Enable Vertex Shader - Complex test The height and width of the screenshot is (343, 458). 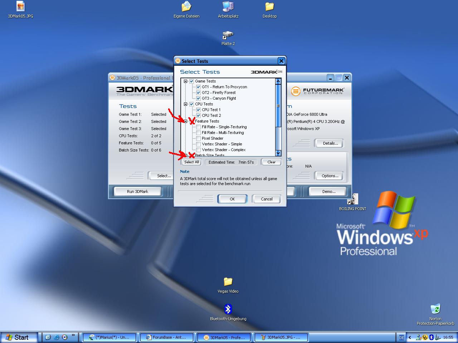(198, 150)
